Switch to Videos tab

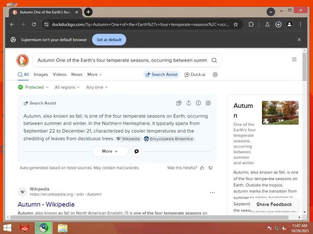[60, 74]
